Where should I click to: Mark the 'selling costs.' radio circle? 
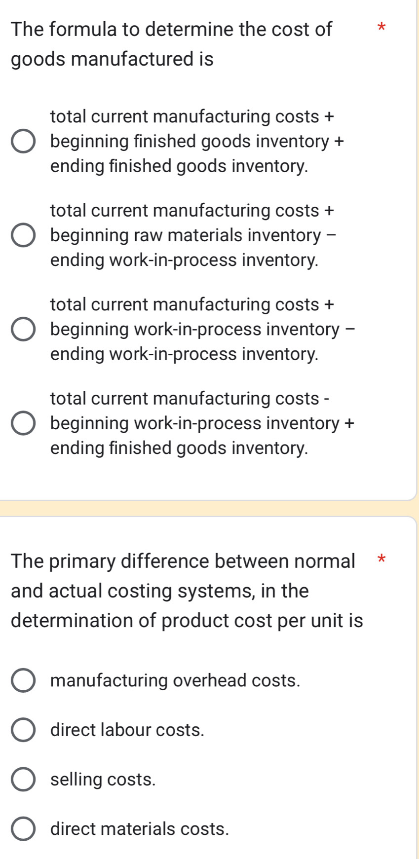[23, 780]
